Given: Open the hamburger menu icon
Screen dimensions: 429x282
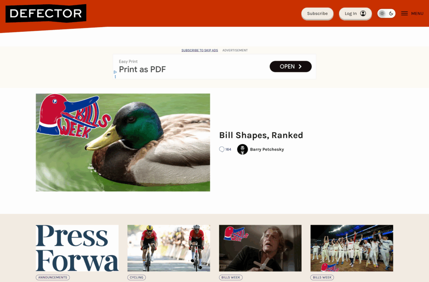Looking at the screenshot, I should pyautogui.click(x=404, y=13).
